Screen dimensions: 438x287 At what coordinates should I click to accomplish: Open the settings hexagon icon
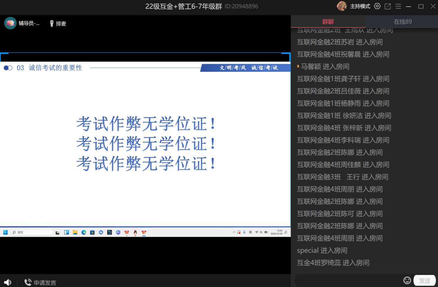coord(377,6)
